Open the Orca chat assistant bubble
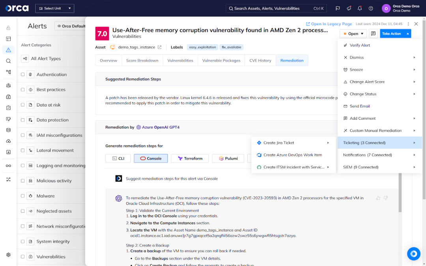This screenshot has height=266, width=426. click(x=413, y=254)
